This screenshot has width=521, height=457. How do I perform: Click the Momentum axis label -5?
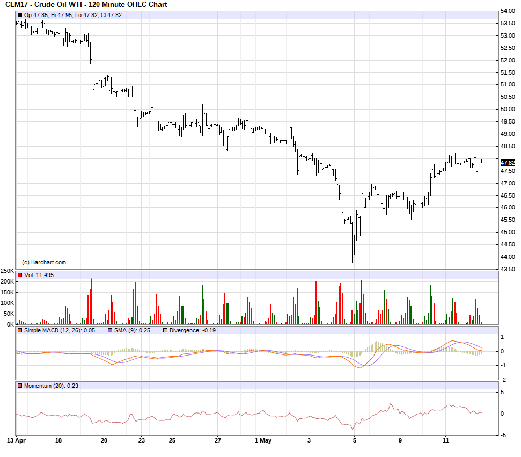coord(504,435)
